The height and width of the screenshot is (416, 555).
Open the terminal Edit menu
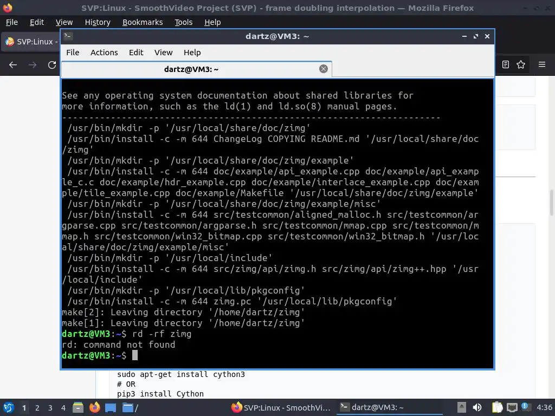tap(136, 53)
